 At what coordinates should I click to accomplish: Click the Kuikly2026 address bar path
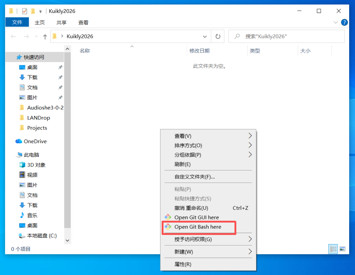pos(80,36)
